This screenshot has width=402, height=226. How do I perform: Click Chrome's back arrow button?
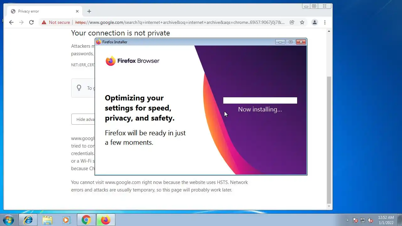11,22
